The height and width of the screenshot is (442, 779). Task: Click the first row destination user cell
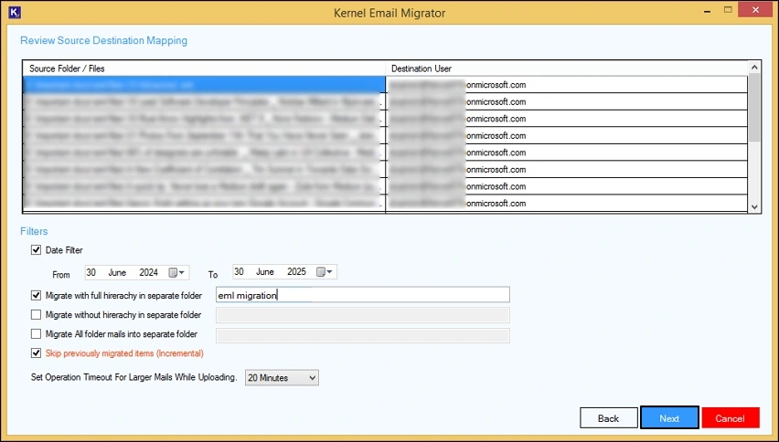pos(566,85)
